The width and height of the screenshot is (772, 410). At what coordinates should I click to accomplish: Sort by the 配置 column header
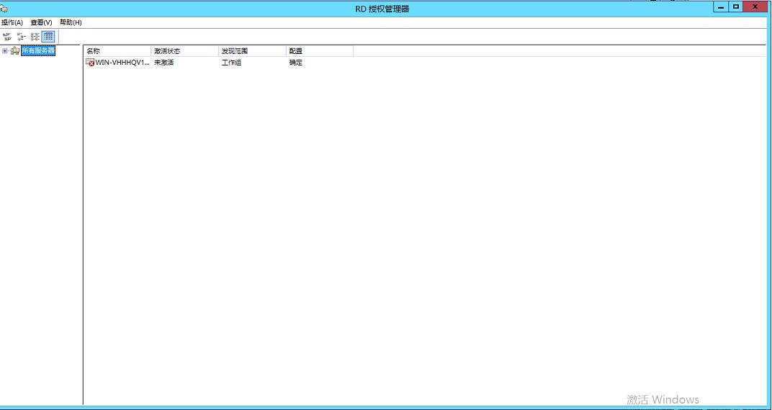320,51
